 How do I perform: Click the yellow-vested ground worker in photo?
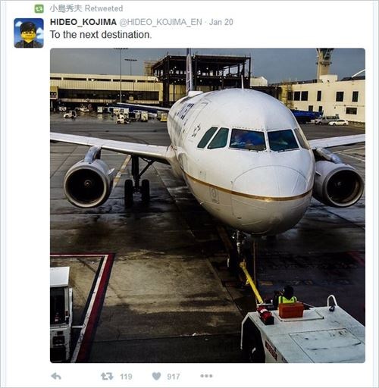[x=287, y=296]
